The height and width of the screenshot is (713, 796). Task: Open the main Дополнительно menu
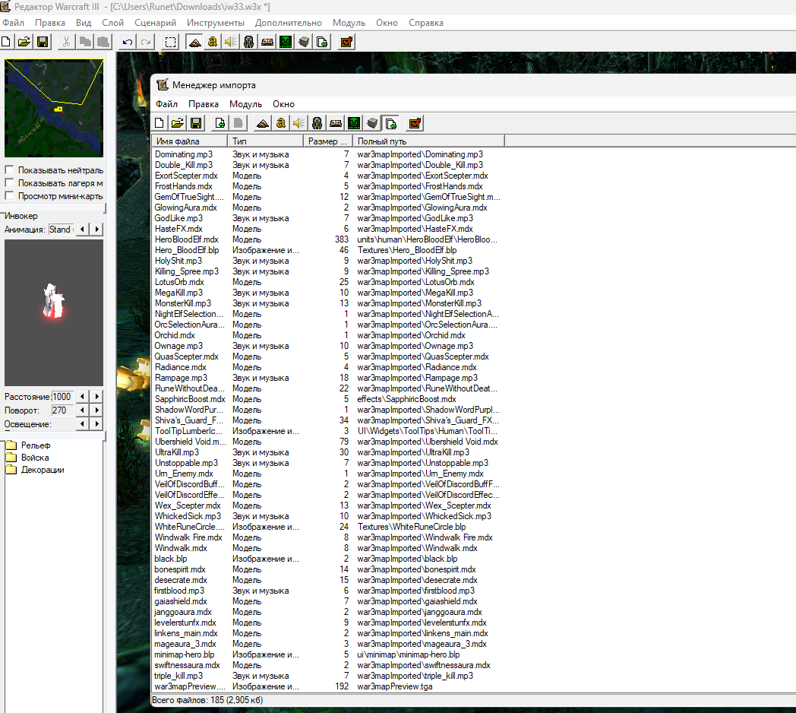point(289,22)
